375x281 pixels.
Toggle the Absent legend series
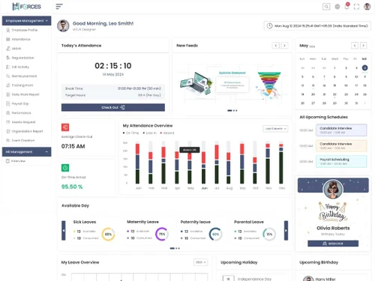167,133
